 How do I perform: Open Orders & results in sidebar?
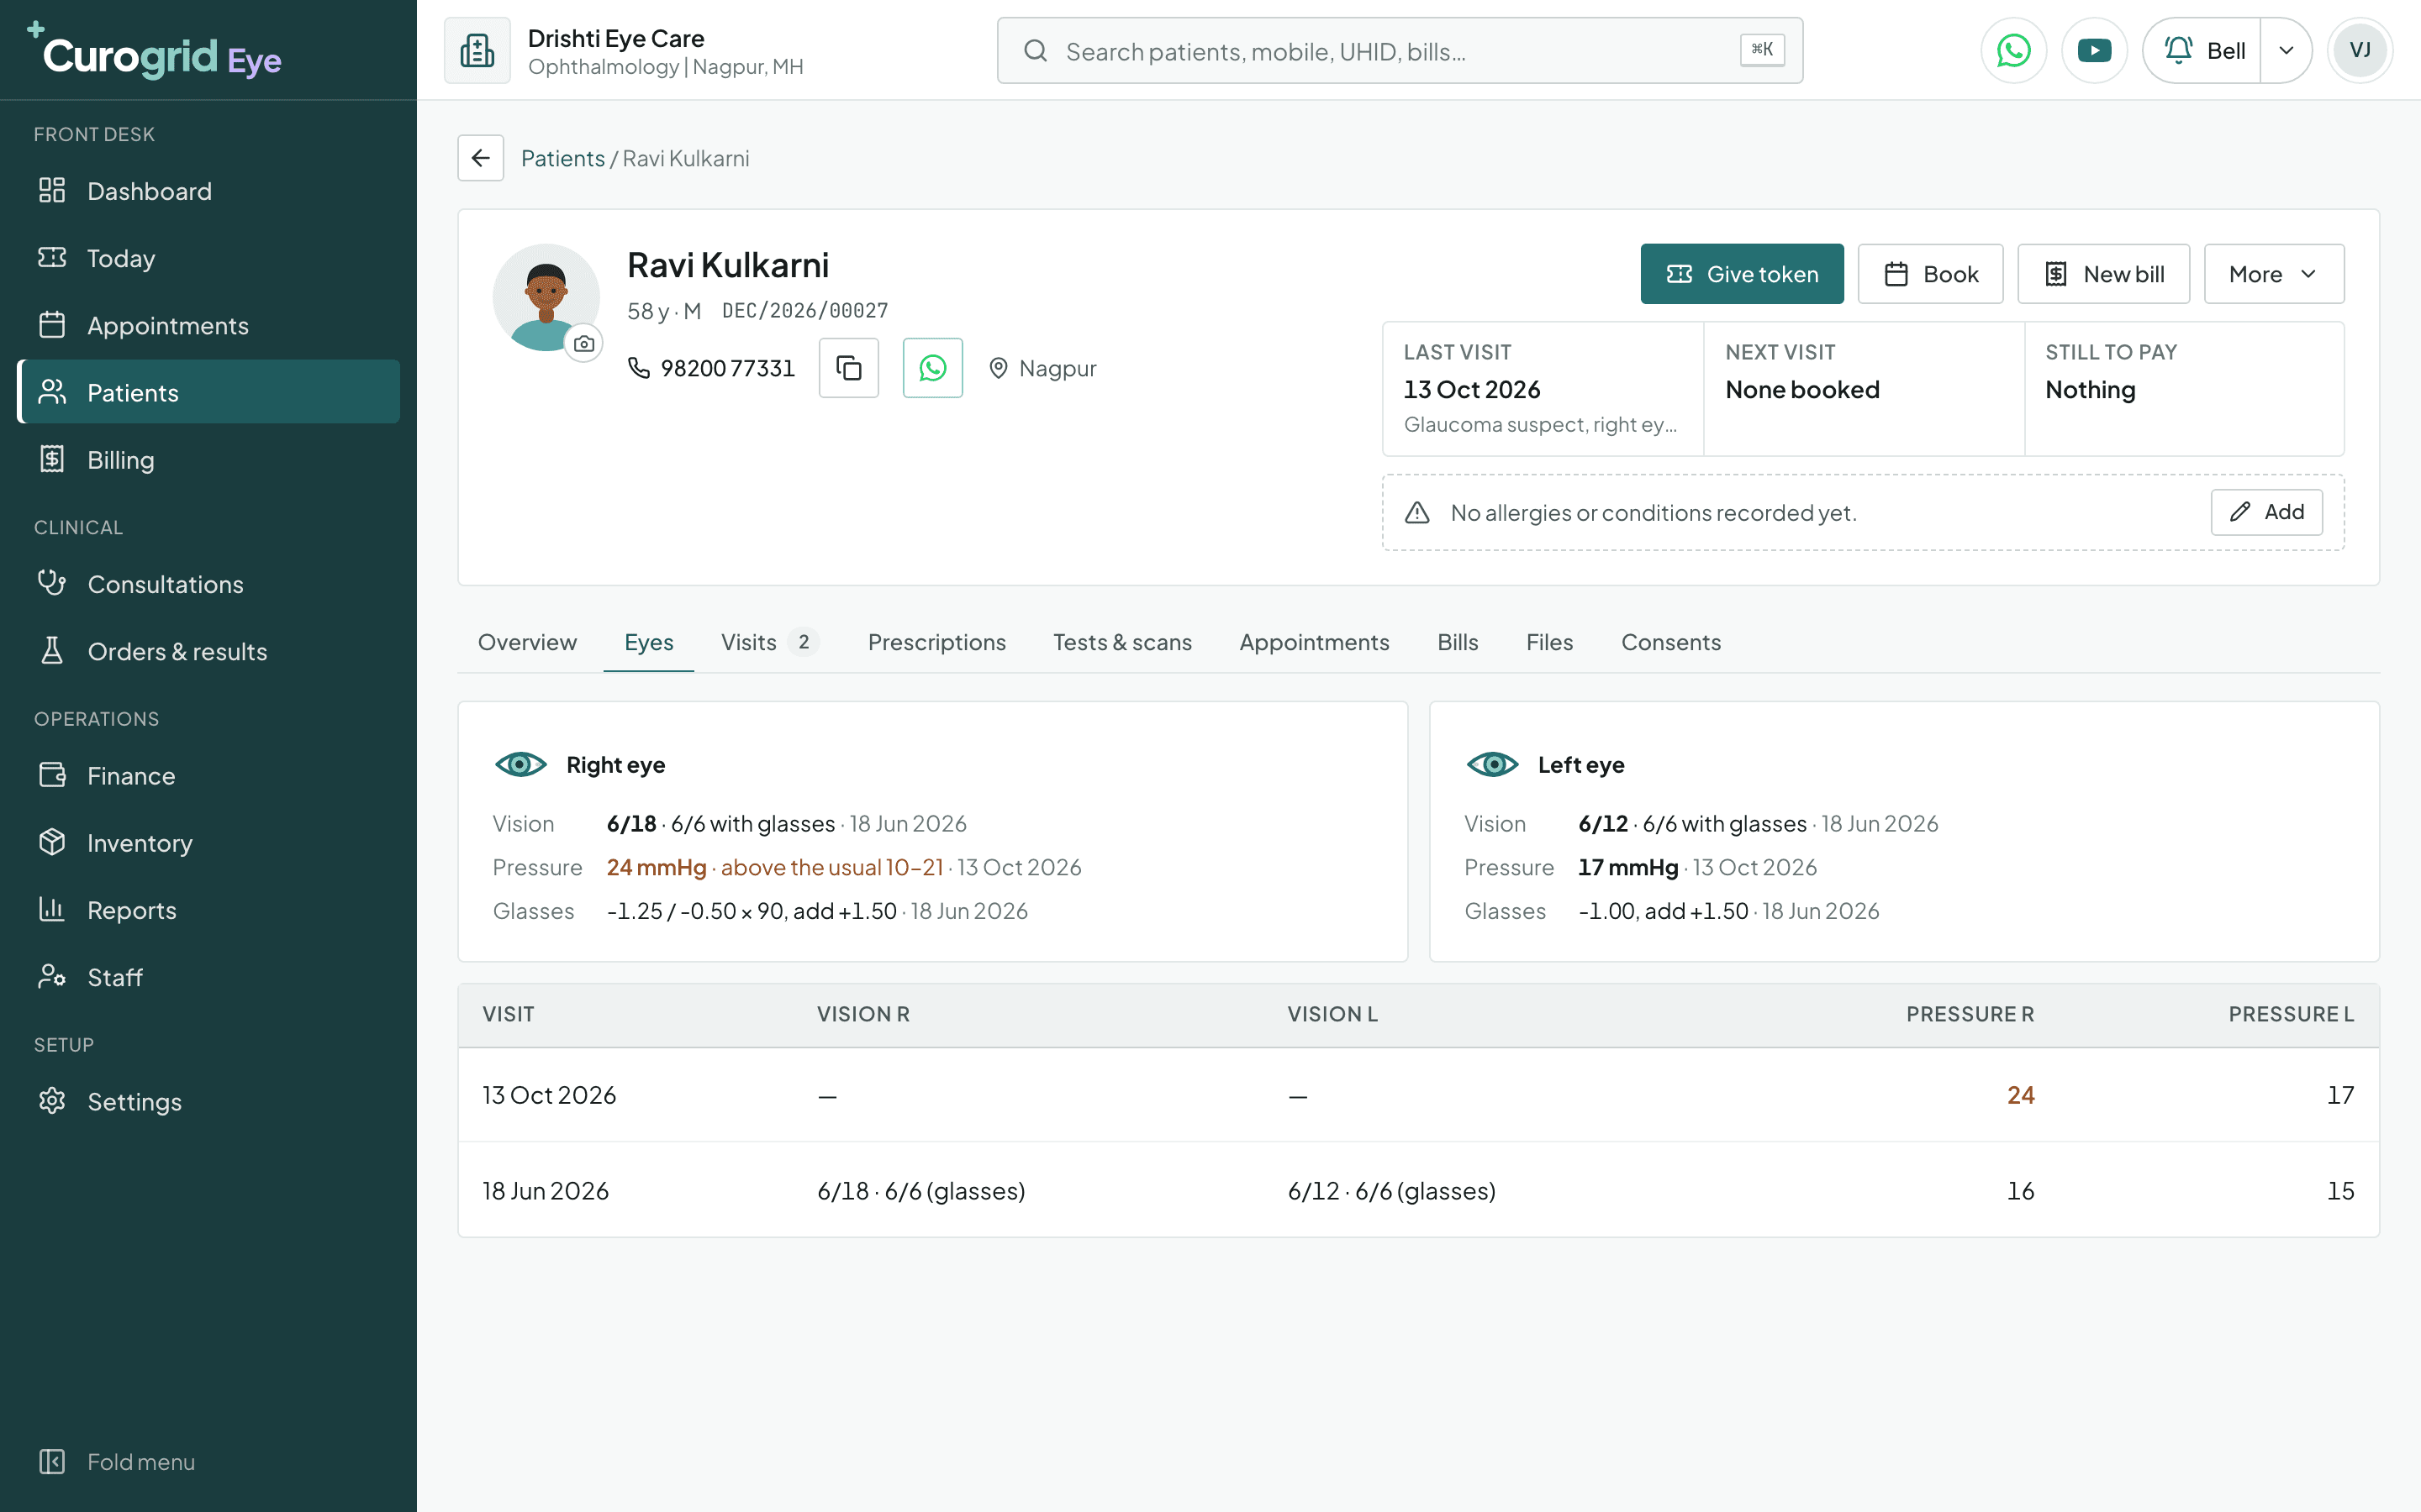(x=208, y=651)
